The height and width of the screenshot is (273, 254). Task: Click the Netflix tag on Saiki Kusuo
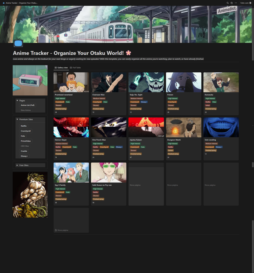coord(96,192)
